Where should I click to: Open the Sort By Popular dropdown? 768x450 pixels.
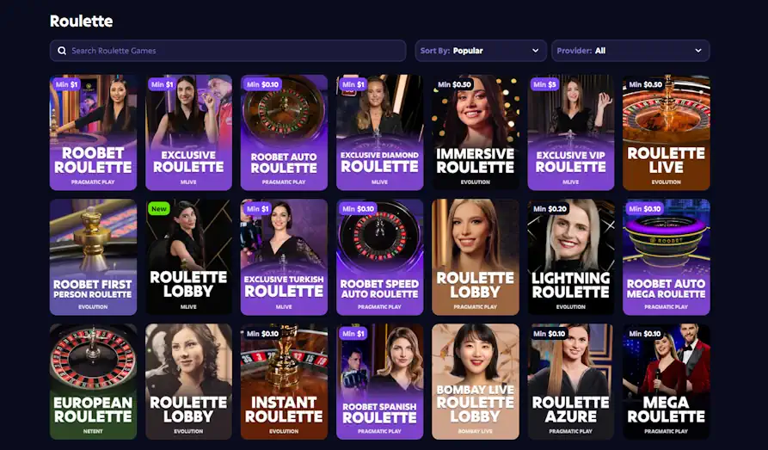pyautogui.click(x=481, y=51)
